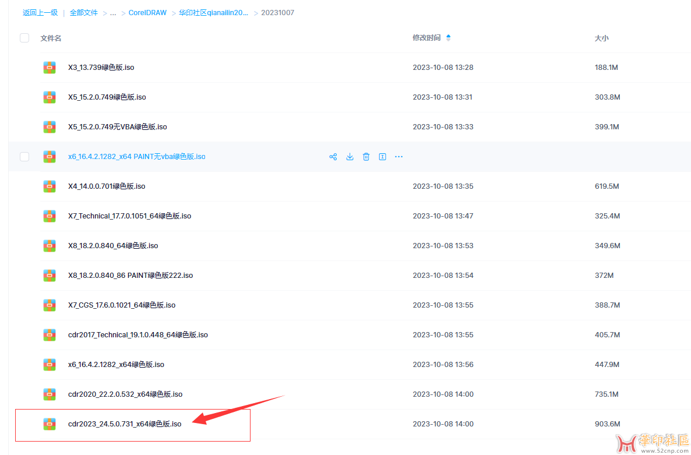Click the file icon of X3_13.739绿色版.iso
Screen dimensions: 691x455
50,68
